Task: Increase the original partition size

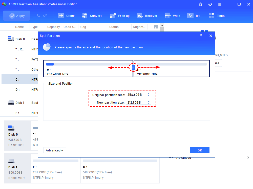Action: pos(149,93)
